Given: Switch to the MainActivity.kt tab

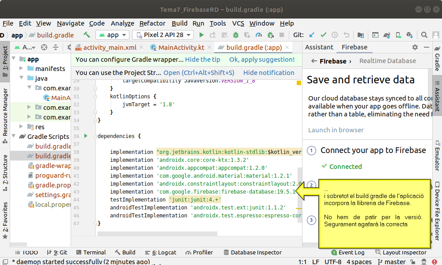Looking at the screenshot, I should [181, 48].
